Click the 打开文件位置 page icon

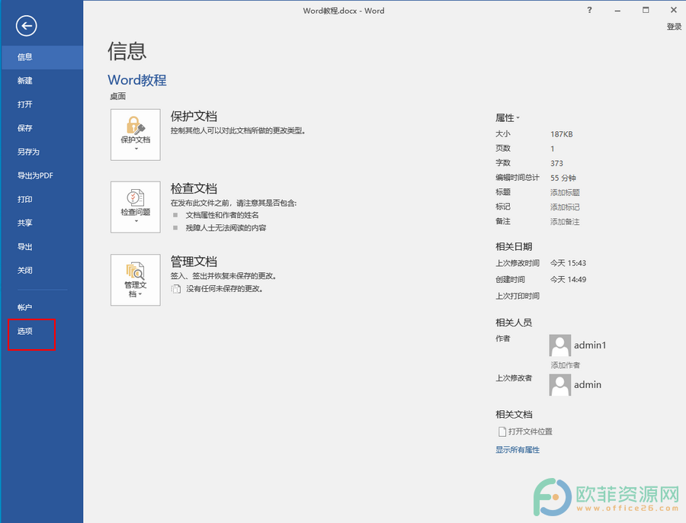pyautogui.click(x=502, y=432)
